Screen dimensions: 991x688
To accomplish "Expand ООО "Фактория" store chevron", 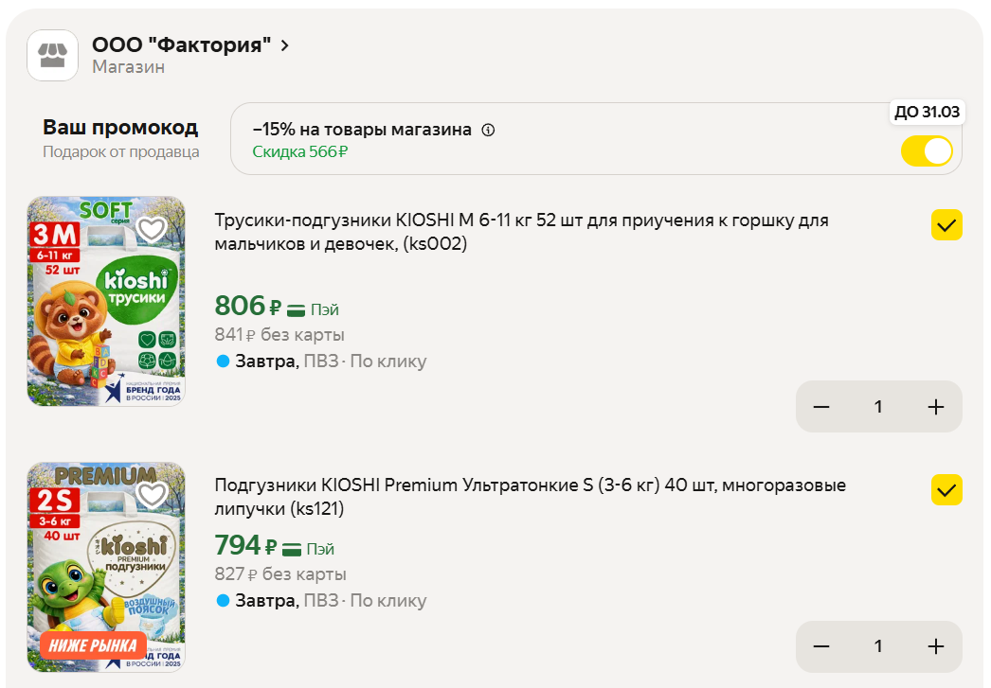I will pyautogui.click(x=285, y=45).
